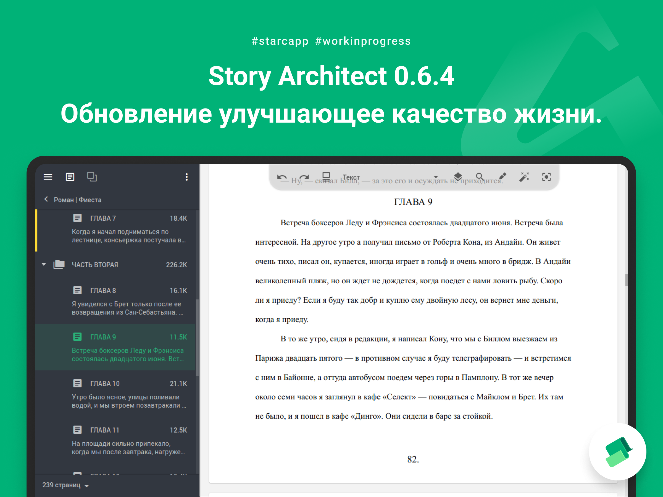Select the ГЛАВА 7 chapter title
Viewport: 663px width, 497px height.
click(x=103, y=218)
